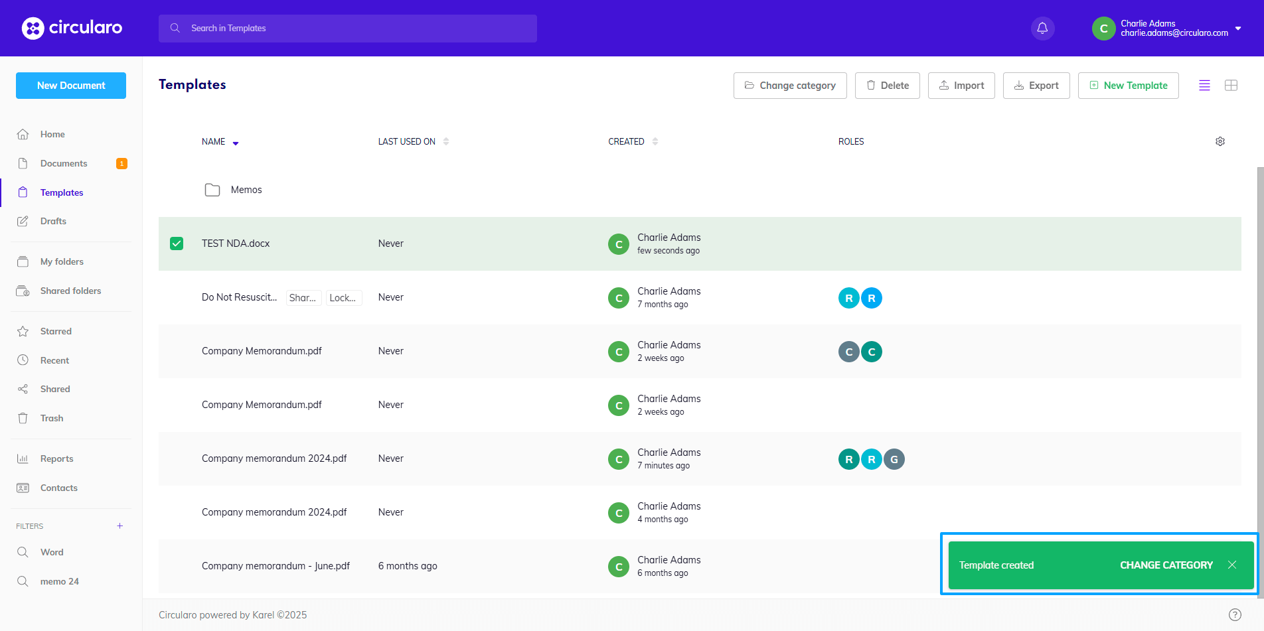Open Shared folders in sidebar
Viewport: 1264px width, 631px height.
coord(70,291)
